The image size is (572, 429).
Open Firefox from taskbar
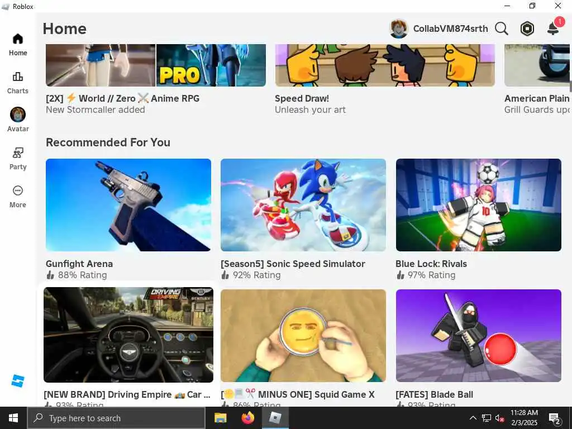[248, 418]
